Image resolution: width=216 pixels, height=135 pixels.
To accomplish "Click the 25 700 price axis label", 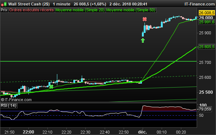I will coord(205,62).
